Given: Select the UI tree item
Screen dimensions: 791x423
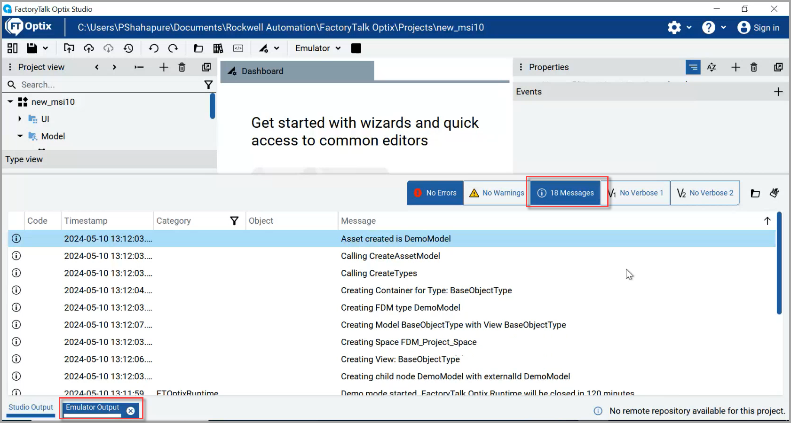Looking at the screenshot, I should (x=45, y=119).
